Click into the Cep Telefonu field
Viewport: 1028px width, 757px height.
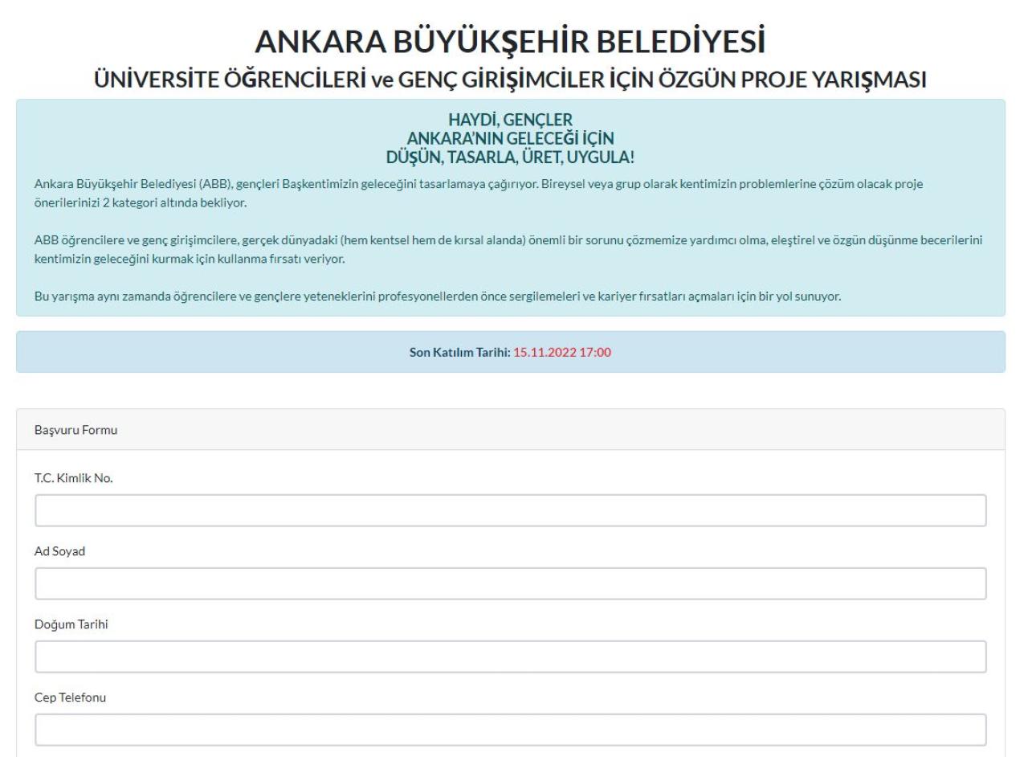[x=510, y=730]
